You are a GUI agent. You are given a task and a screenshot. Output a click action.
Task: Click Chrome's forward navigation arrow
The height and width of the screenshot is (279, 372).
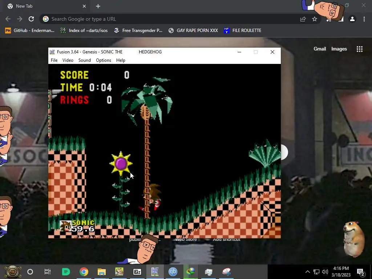[x=20, y=19]
